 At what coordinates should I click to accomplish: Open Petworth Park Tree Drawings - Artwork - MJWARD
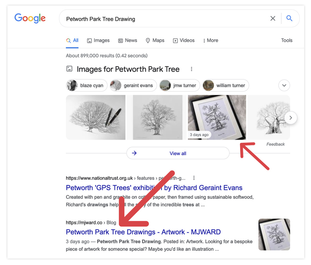coord(143,232)
